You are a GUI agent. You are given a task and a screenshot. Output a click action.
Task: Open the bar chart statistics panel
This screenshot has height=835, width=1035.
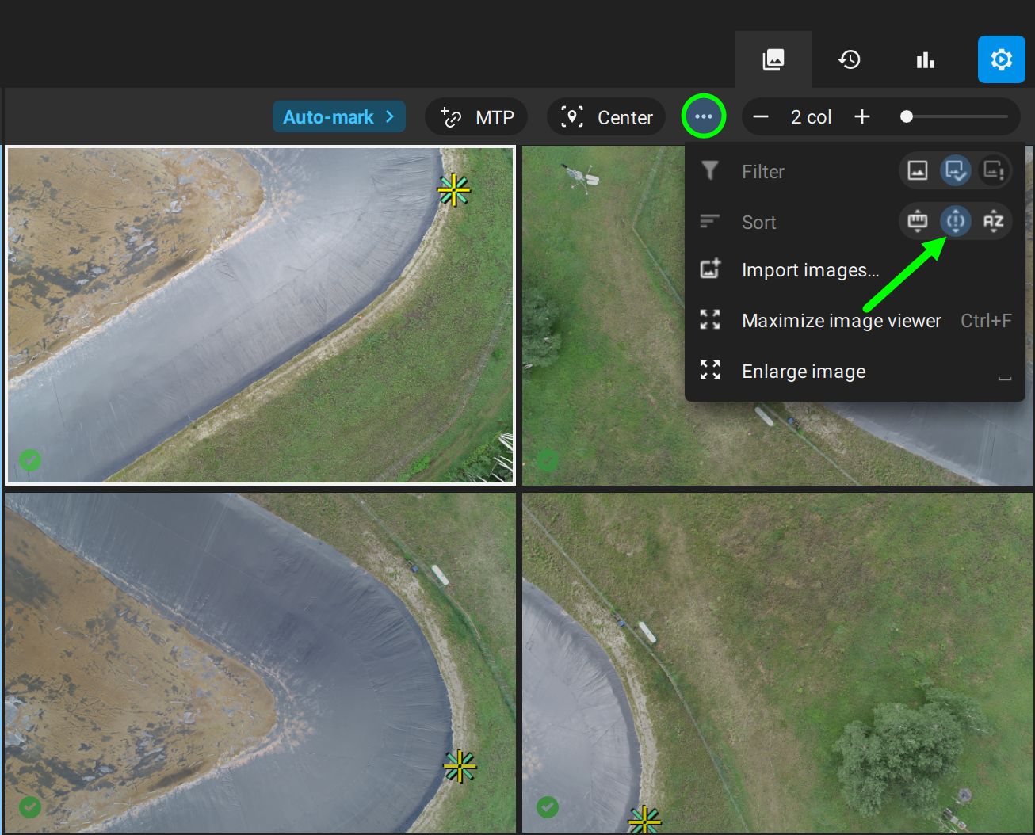(x=925, y=59)
